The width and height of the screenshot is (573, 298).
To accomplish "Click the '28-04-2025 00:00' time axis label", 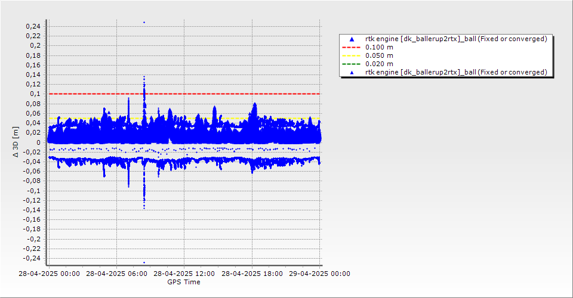I will 49,274.
